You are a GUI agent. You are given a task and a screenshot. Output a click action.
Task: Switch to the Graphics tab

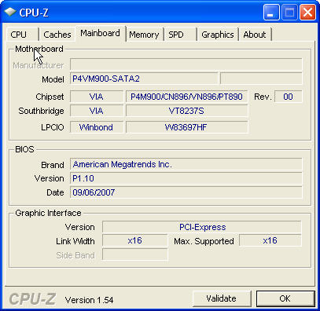coord(218,35)
